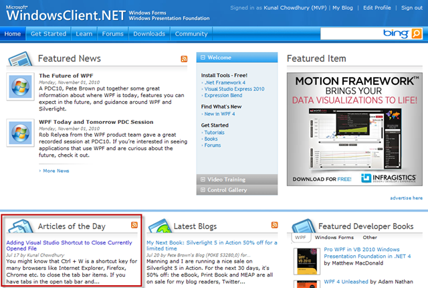Click the Windows logo beside The Future of WPF
428x288 pixels.
20,86
